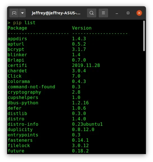Click the 'pip list' command text
The width and height of the screenshot is (153, 162).
24,23
